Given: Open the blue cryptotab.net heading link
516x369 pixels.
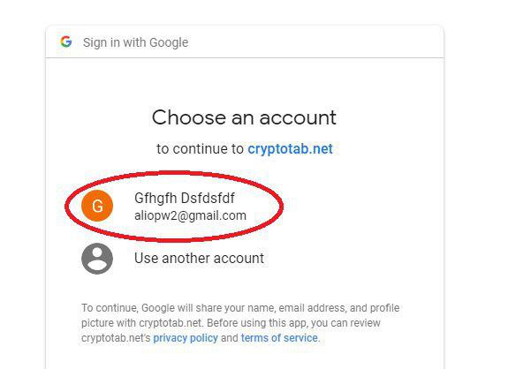Looking at the screenshot, I should click(x=290, y=149).
